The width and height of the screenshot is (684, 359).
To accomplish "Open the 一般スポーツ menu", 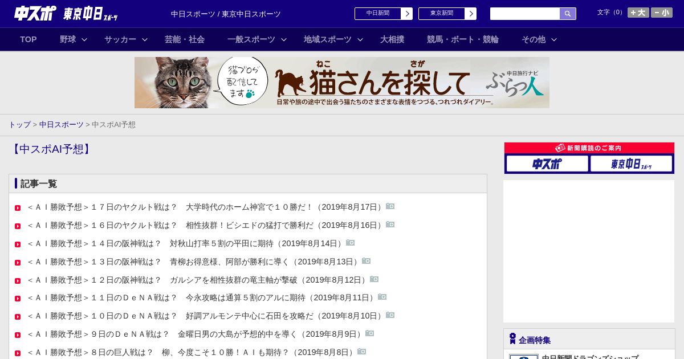I will pyautogui.click(x=251, y=39).
